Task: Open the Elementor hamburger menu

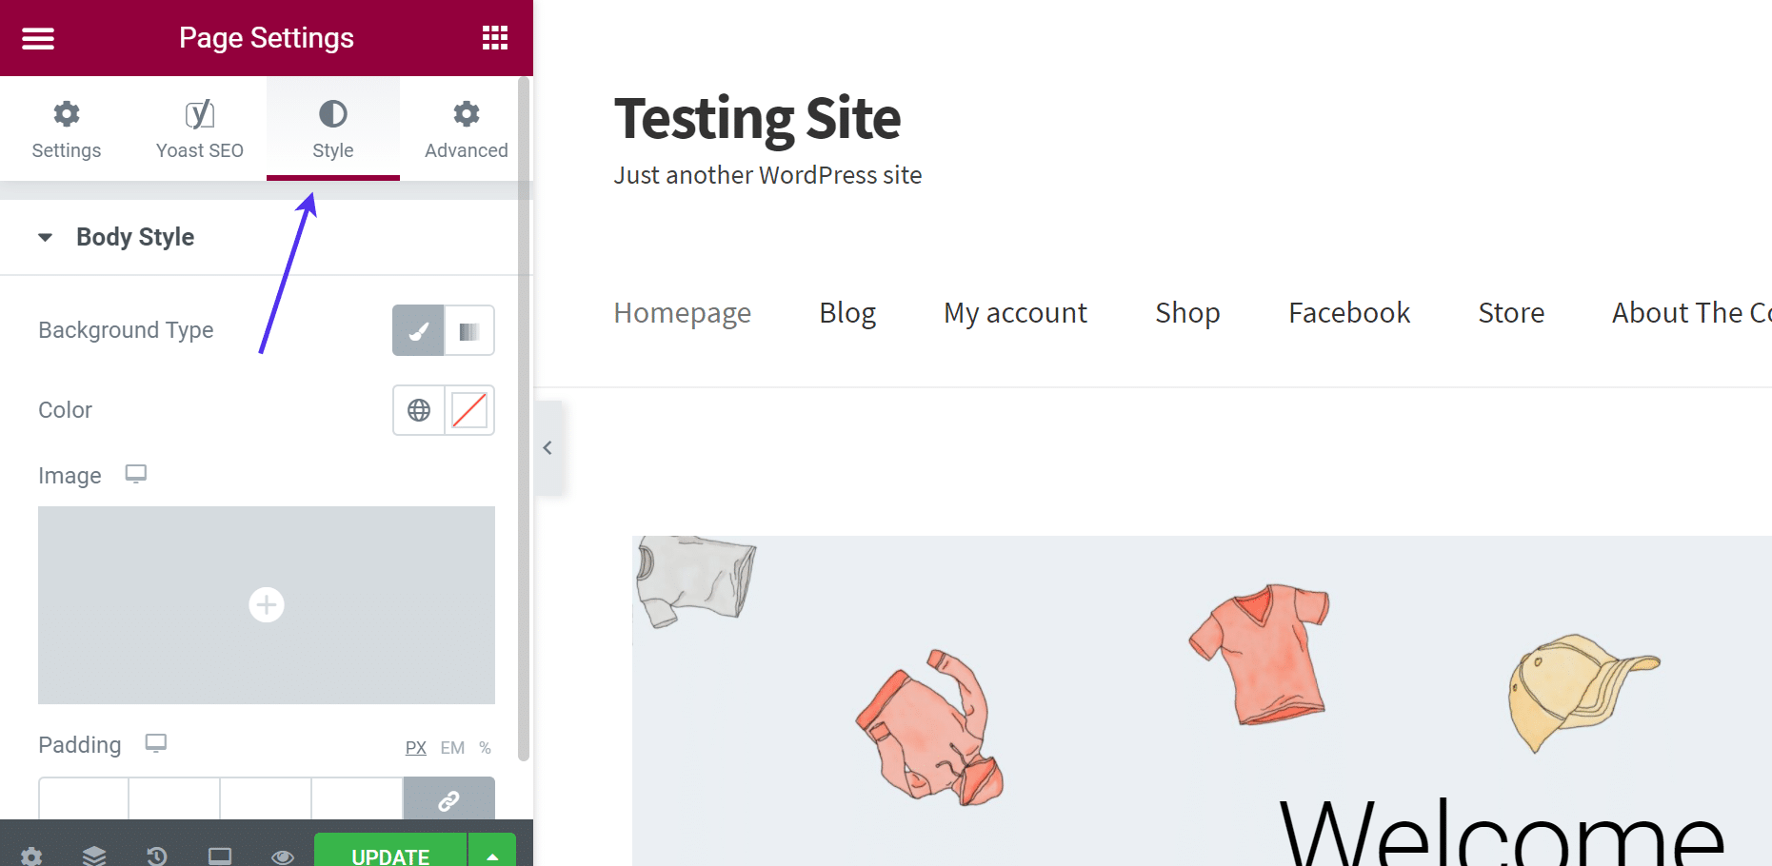Action: pos(38,38)
